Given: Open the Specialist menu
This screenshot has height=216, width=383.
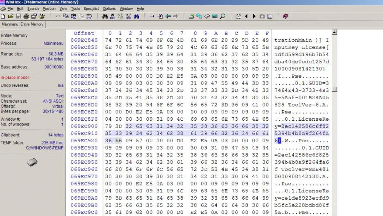Looking at the screenshot, I should point(91,9).
